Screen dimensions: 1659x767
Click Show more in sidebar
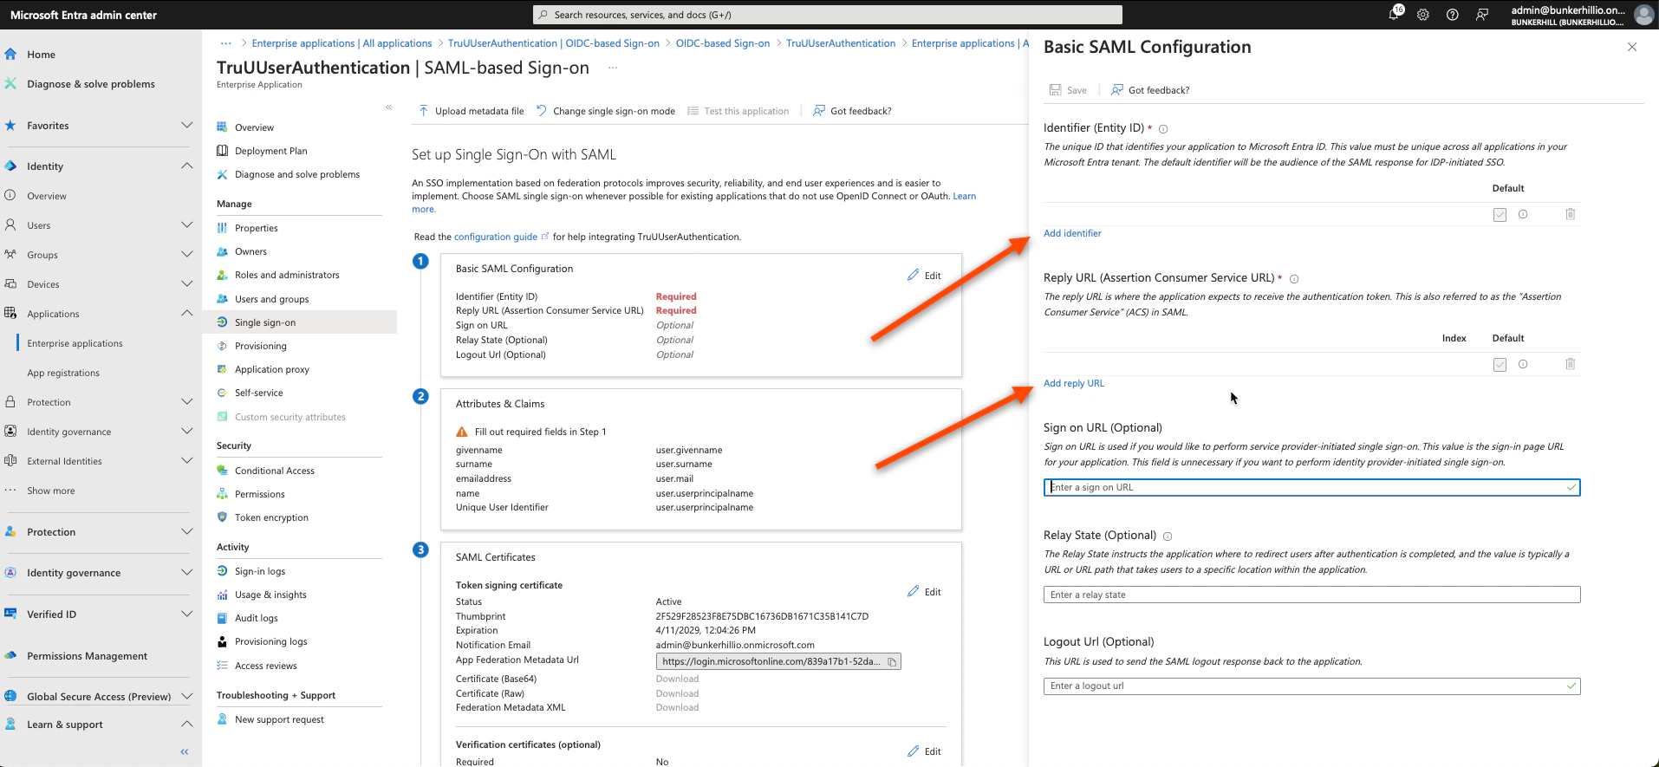[50, 491]
